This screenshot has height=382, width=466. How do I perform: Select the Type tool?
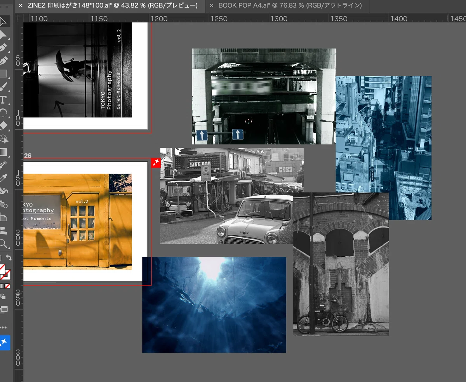pyautogui.click(x=3, y=100)
